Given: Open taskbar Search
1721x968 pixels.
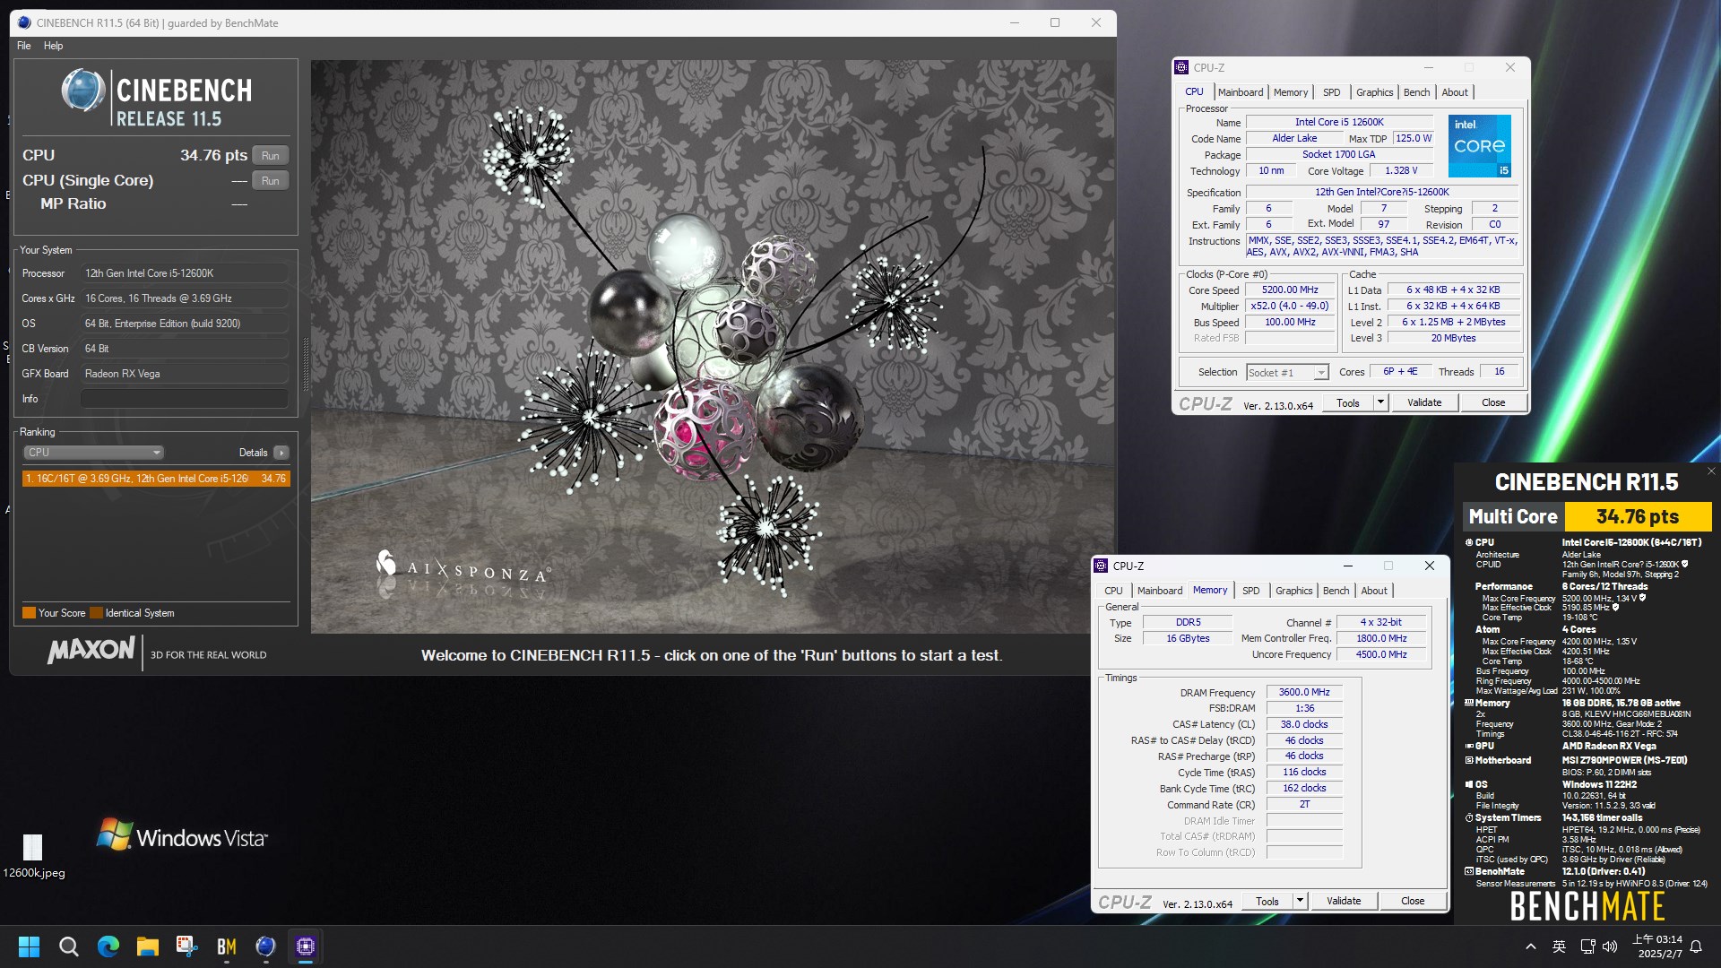Looking at the screenshot, I should pos(68,946).
